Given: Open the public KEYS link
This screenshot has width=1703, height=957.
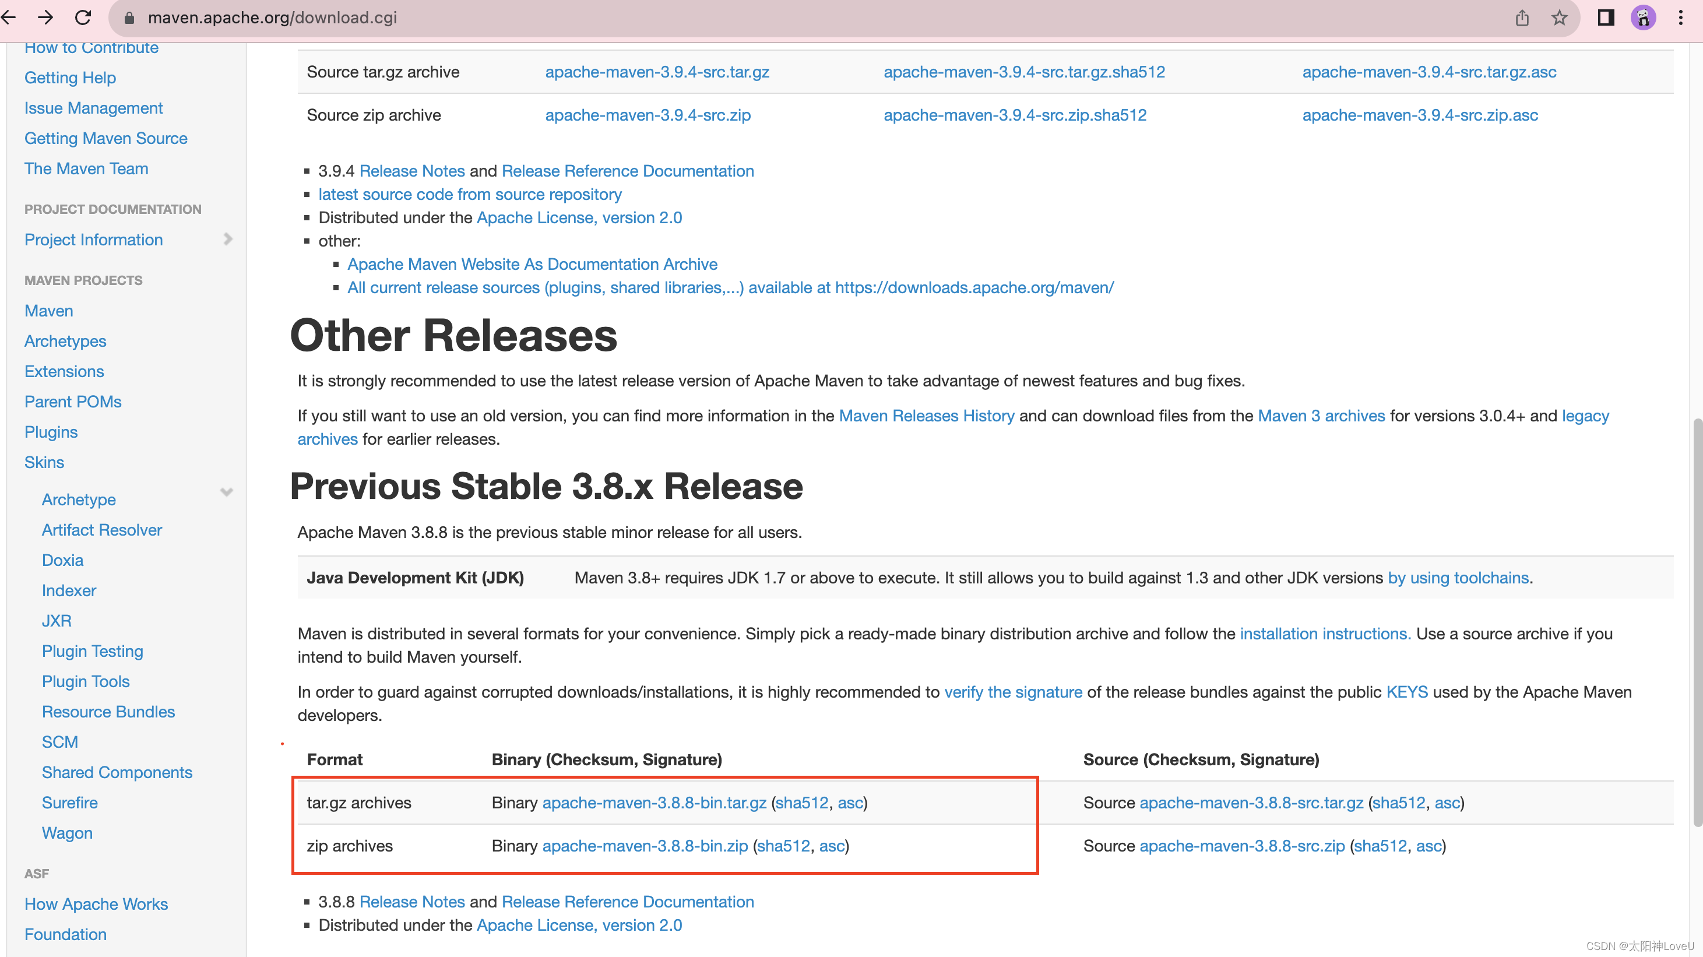Looking at the screenshot, I should [1407, 692].
